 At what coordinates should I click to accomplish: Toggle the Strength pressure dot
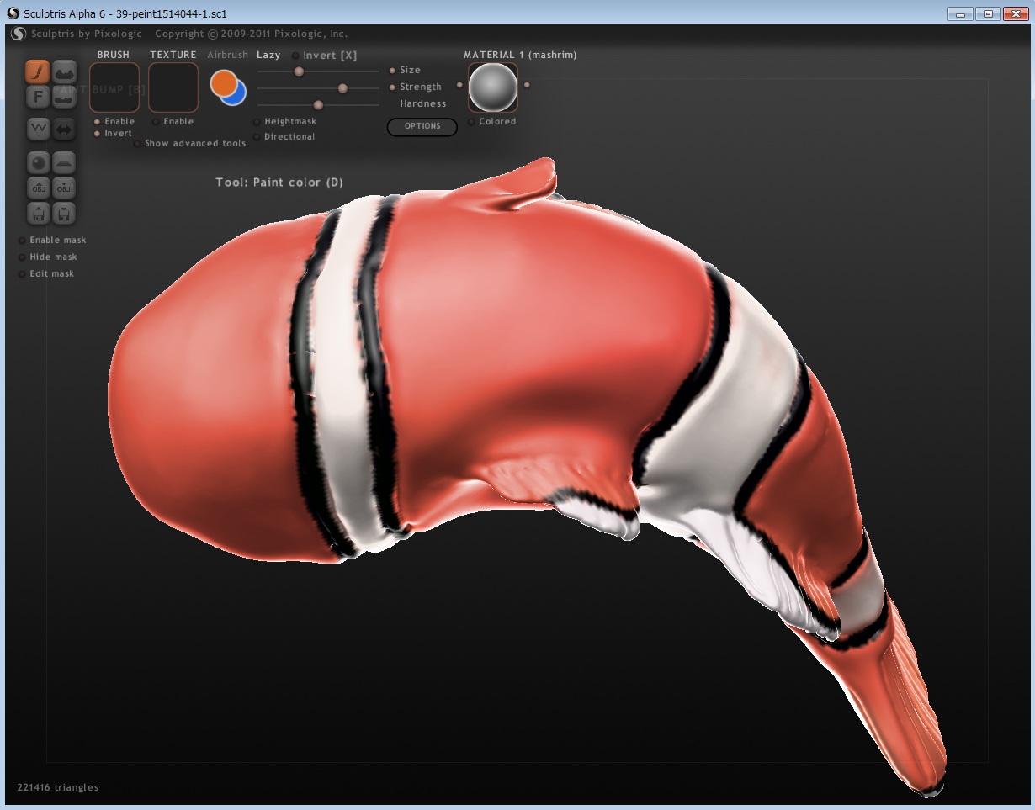(x=392, y=87)
